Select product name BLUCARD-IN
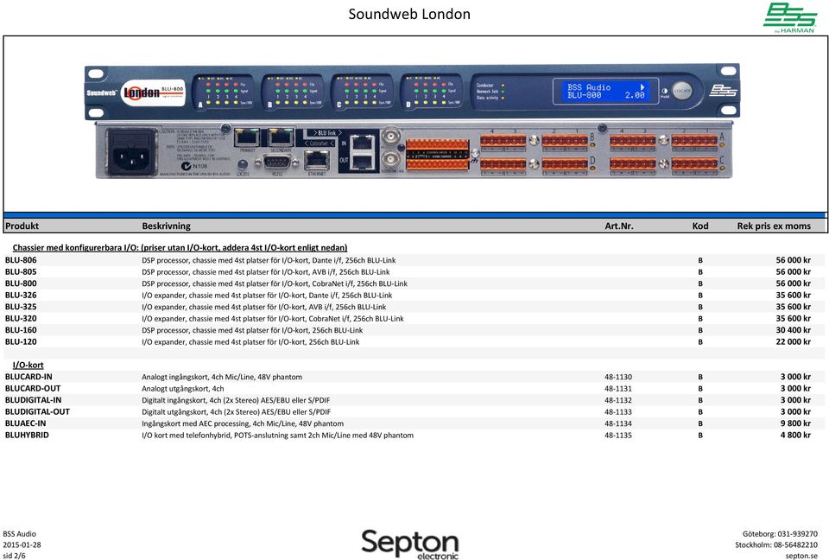 [28, 377]
